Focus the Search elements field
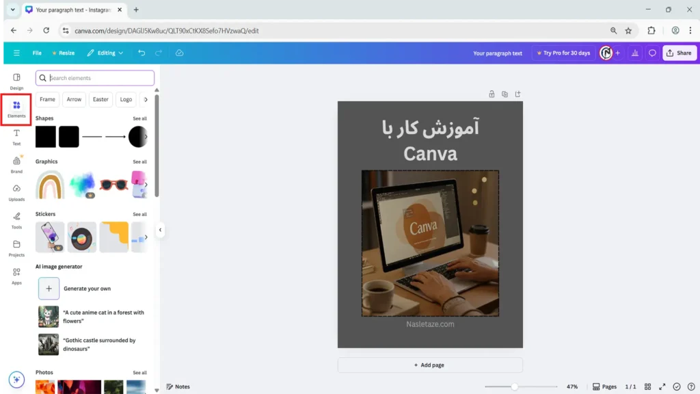700x394 pixels. point(95,78)
